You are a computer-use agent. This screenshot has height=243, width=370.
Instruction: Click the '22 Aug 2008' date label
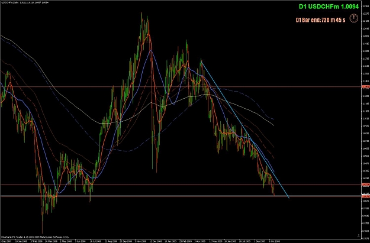pos(111,241)
